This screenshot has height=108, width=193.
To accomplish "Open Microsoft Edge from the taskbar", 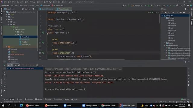I will [x=21, y=105].
